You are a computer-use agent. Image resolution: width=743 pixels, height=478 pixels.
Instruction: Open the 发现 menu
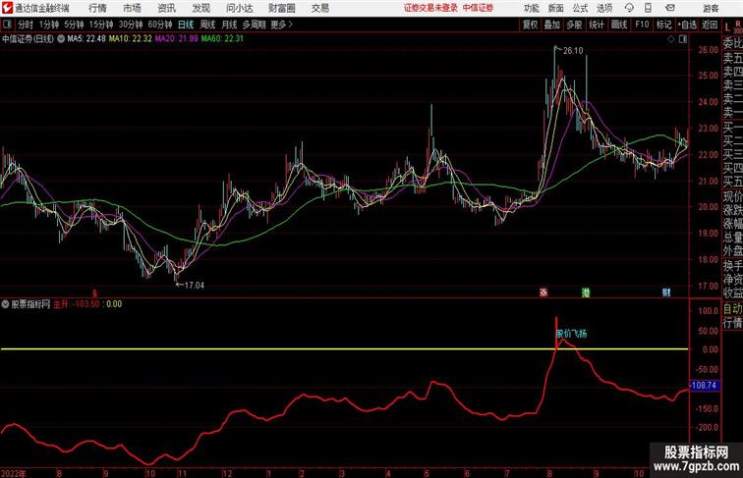(x=200, y=8)
